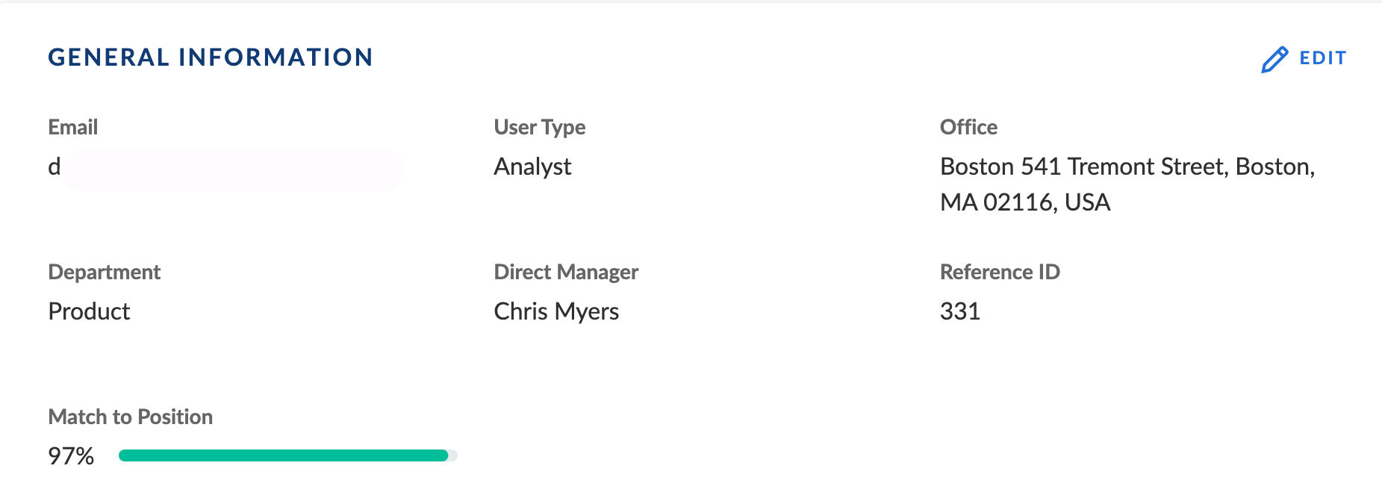Click the gray unfilled end of progress bar

(453, 455)
